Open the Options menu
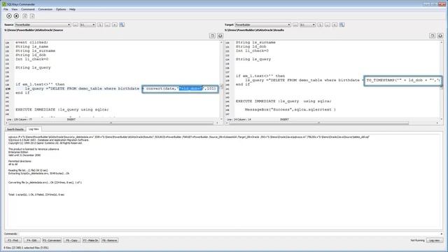Image resolution: width=448 pixels, height=252 pixels. pos(61,9)
